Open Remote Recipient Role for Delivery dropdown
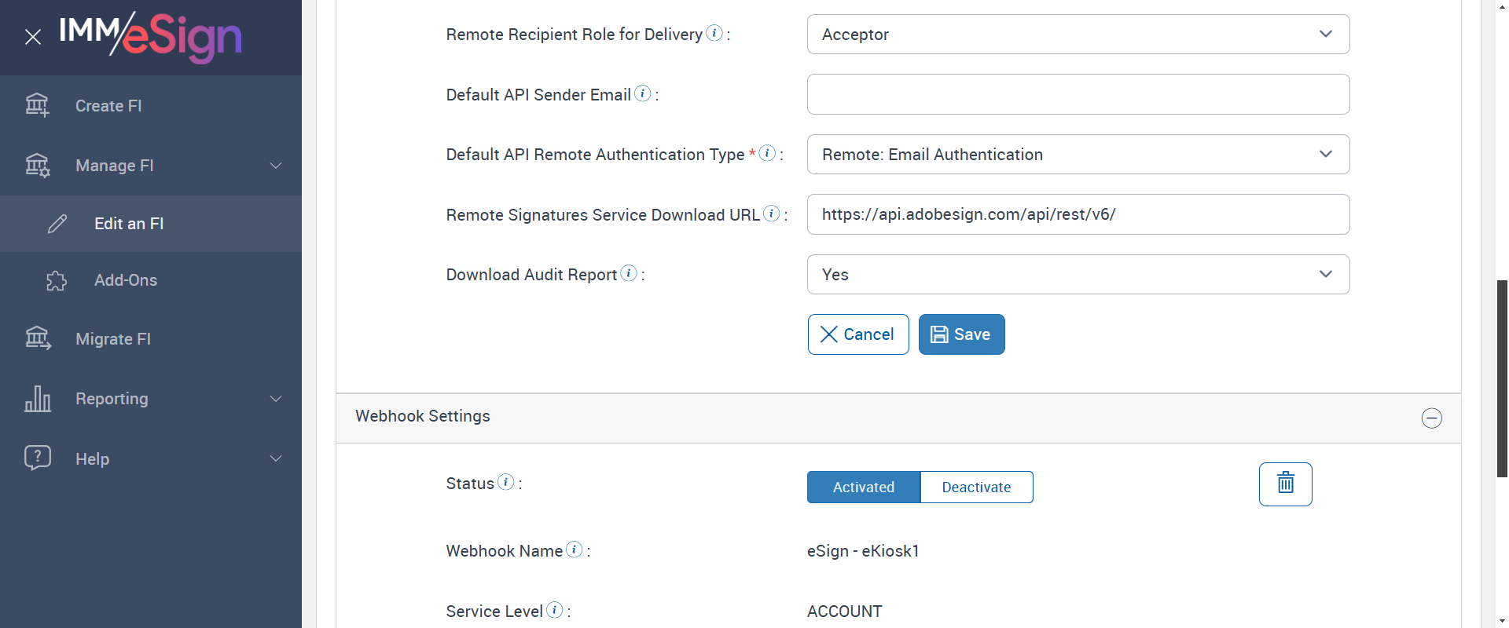This screenshot has width=1509, height=628. (1078, 35)
